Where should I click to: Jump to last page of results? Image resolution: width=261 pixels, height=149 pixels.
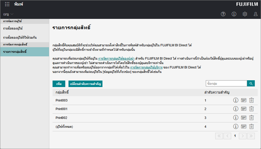click(x=251, y=136)
